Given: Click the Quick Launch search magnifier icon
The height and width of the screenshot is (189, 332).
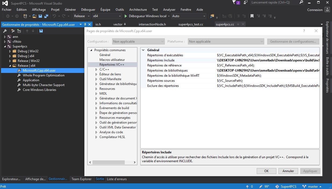Looking at the screenshot, I should 301,2.
